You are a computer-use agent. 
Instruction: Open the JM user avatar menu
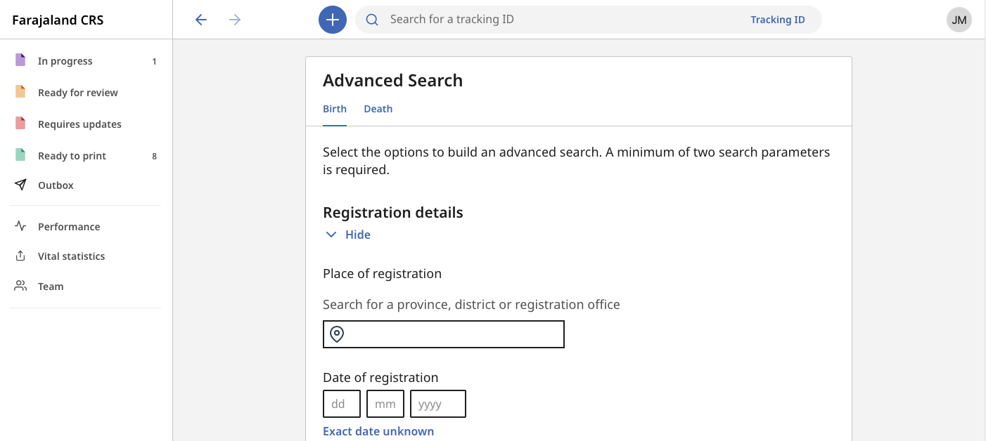click(959, 20)
